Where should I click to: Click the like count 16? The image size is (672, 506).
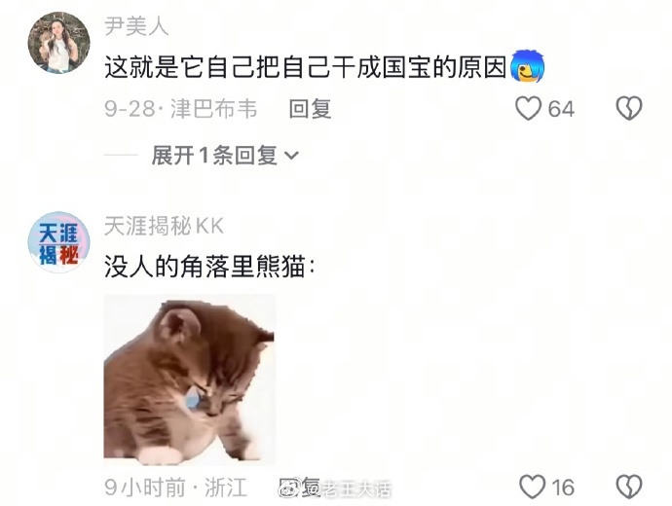pos(563,488)
